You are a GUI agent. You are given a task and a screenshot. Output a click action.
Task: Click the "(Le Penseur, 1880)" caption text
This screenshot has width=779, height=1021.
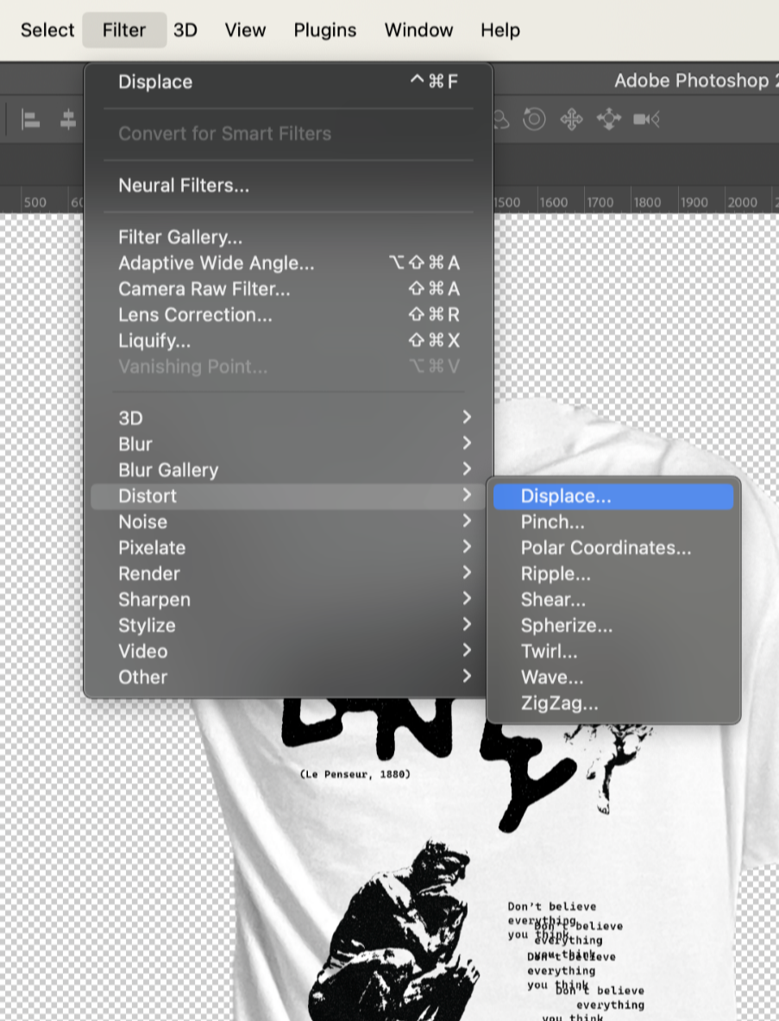355,774
